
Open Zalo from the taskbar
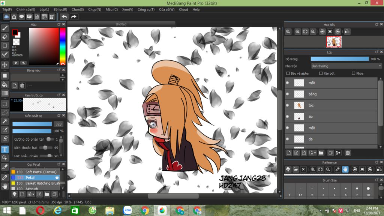tap(127, 210)
